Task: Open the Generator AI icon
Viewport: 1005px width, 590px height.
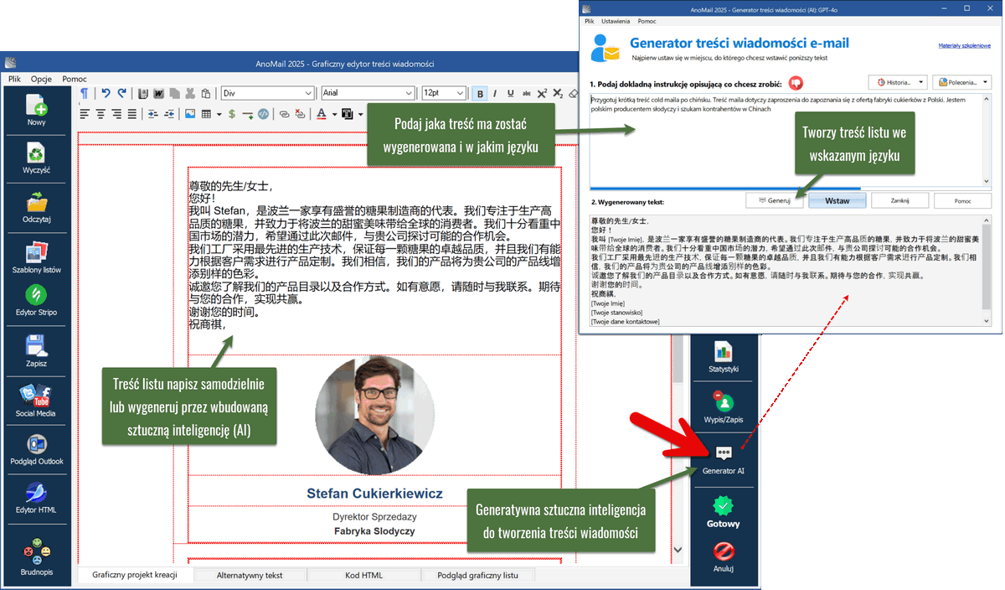Action: point(724,453)
